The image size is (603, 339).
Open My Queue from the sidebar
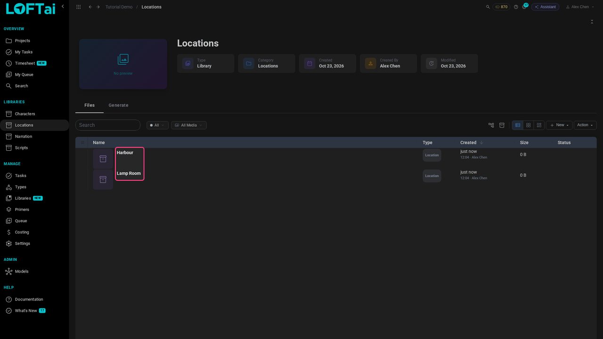click(34, 75)
